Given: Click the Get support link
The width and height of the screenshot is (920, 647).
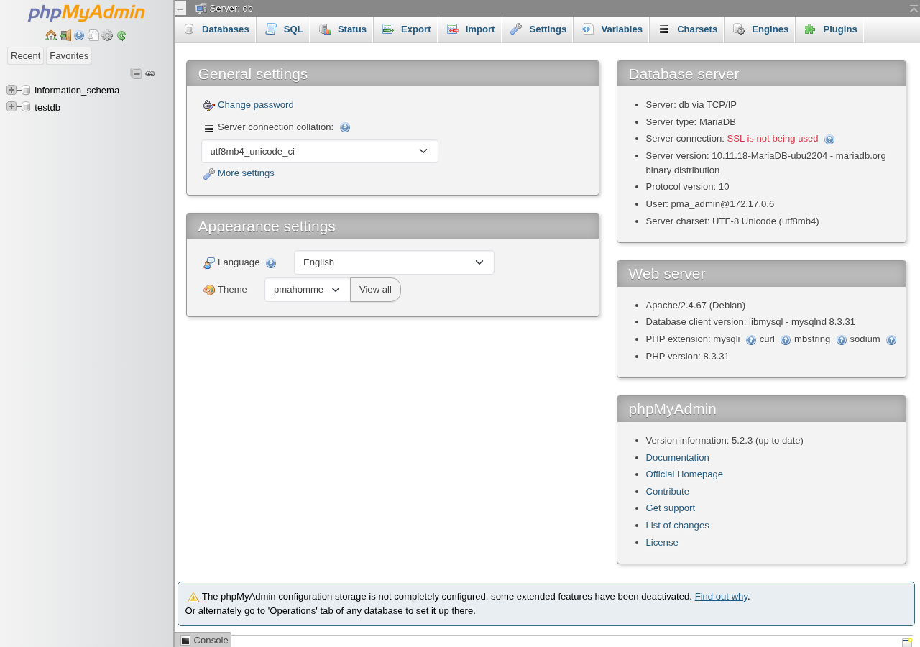Looking at the screenshot, I should point(670,508).
